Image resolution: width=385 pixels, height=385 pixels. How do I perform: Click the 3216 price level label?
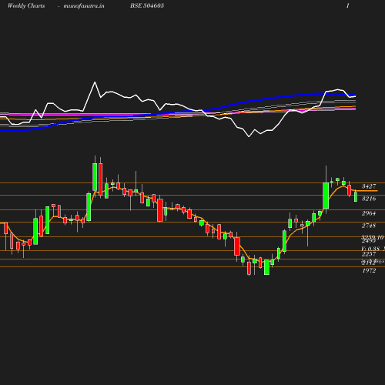pos(369,199)
